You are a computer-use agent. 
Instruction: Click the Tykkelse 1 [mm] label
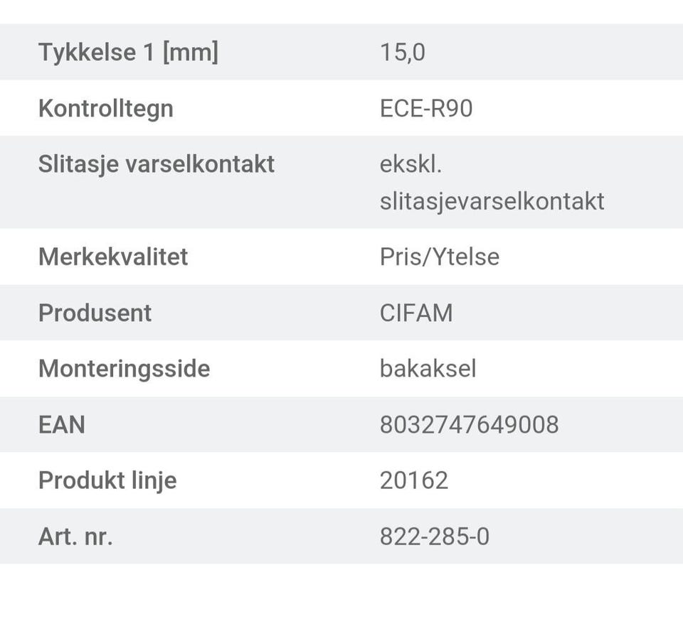tap(128, 53)
